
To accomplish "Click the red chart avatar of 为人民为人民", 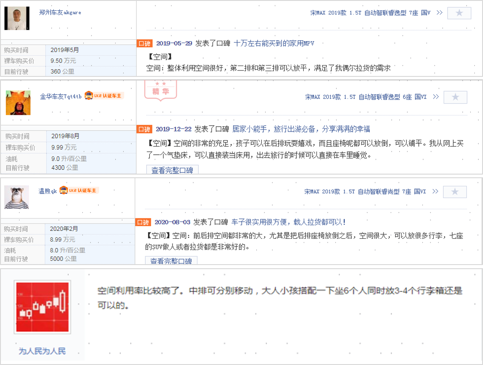I will point(42,303).
